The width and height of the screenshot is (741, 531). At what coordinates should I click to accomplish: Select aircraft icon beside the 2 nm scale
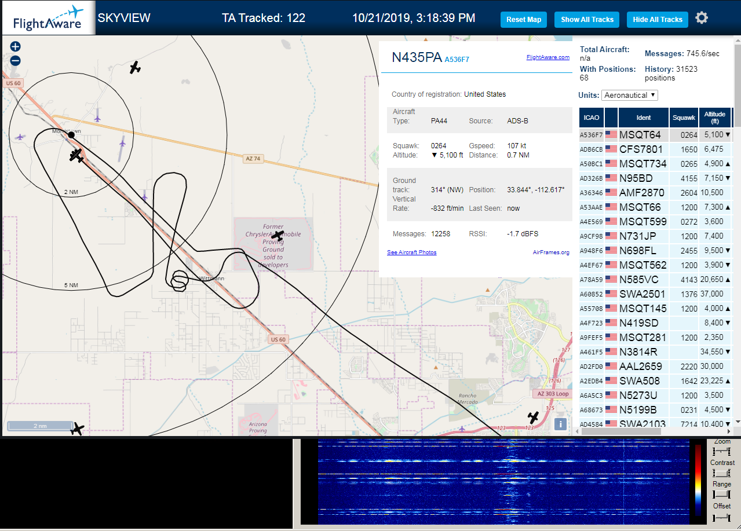[77, 429]
